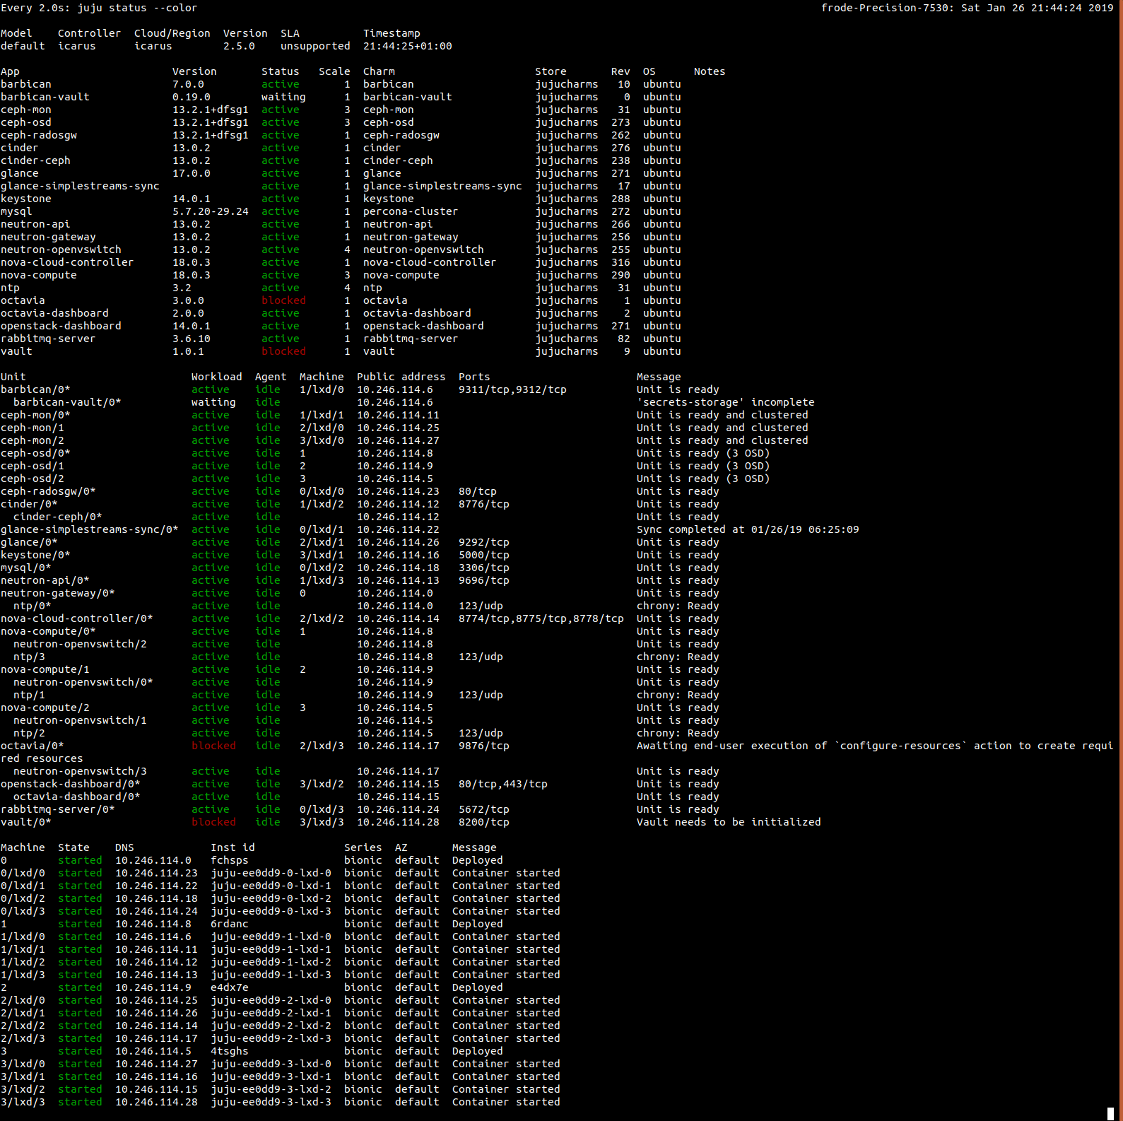Click the vault/0* workload 'blocked' status
This screenshot has width=1123, height=1121.
coord(213,822)
